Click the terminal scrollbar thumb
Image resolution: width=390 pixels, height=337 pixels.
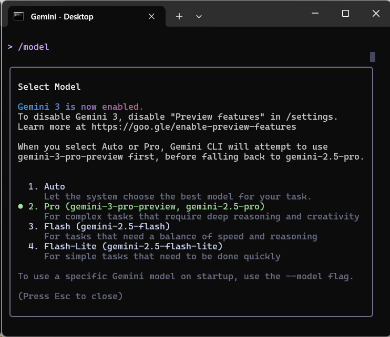373,57
